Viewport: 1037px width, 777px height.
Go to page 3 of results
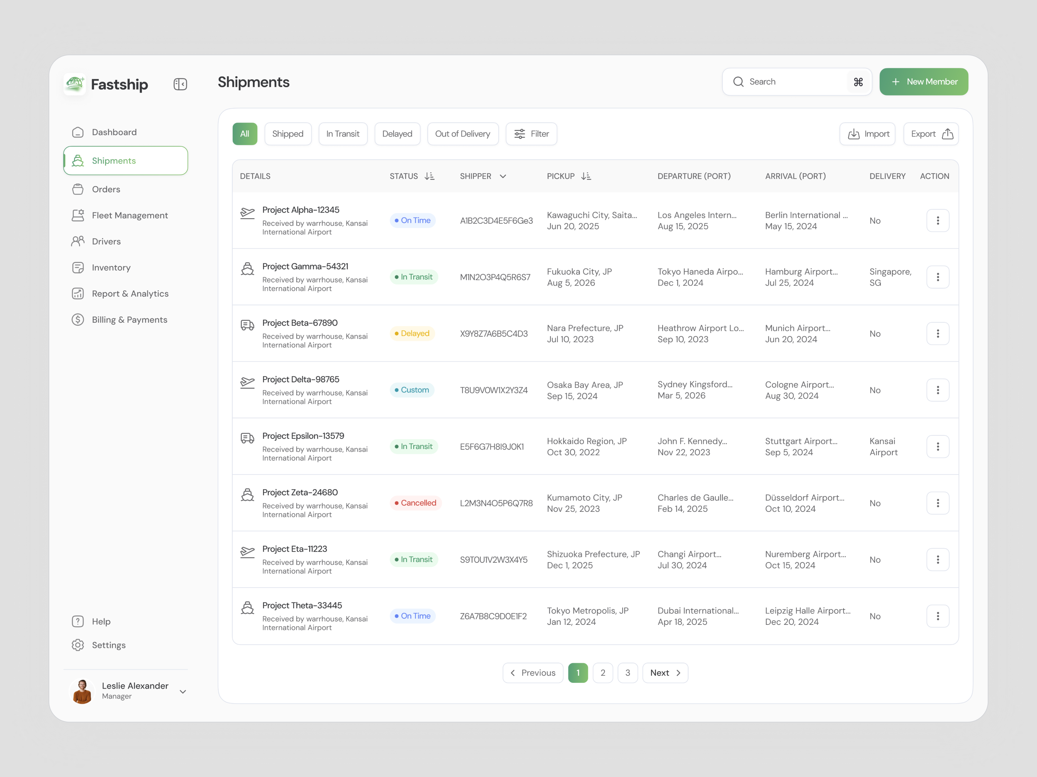[x=627, y=672]
